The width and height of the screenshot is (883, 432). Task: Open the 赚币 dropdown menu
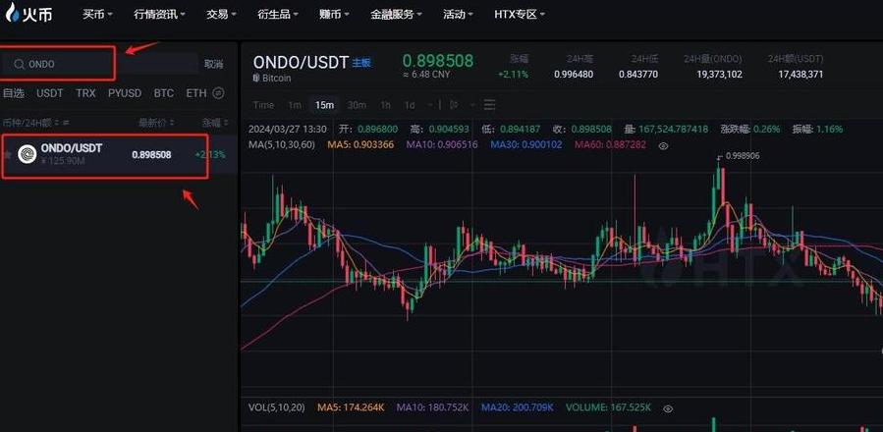click(334, 14)
